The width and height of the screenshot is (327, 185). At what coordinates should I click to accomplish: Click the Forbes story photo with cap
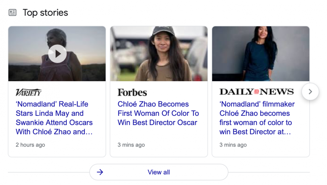pyautogui.click(x=159, y=54)
